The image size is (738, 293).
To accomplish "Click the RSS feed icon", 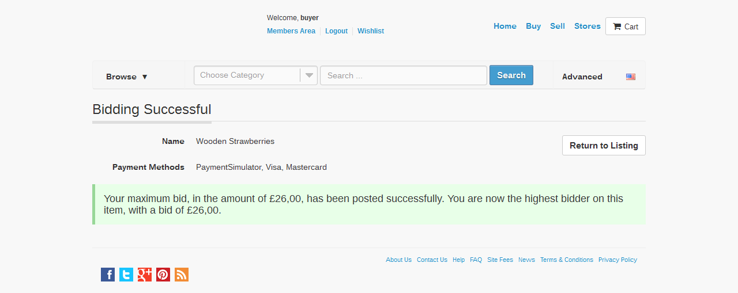I will 182,275.
